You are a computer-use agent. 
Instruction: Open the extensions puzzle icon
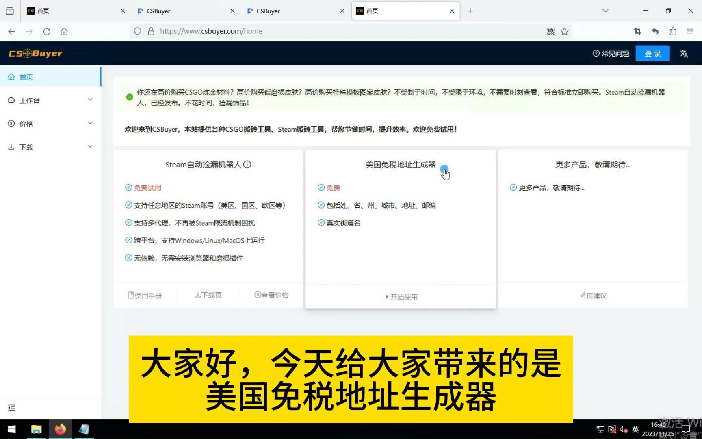[673, 31]
